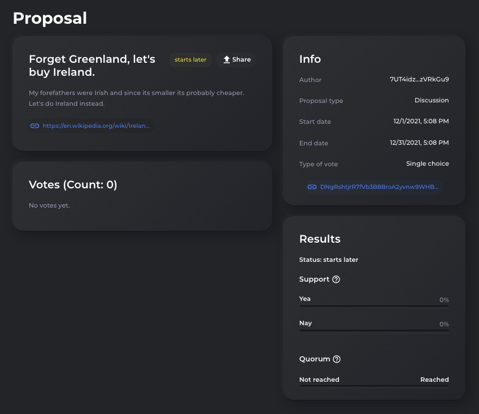The width and height of the screenshot is (479, 414).
Task: Click the Support help question-mark icon
Action: pyautogui.click(x=336, y=279)
